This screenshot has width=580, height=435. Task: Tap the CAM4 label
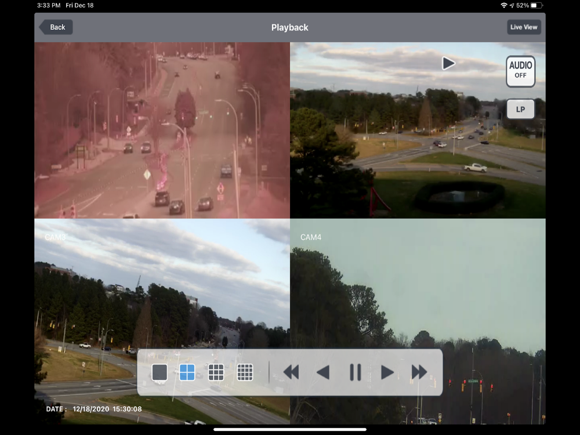[311, 237]
